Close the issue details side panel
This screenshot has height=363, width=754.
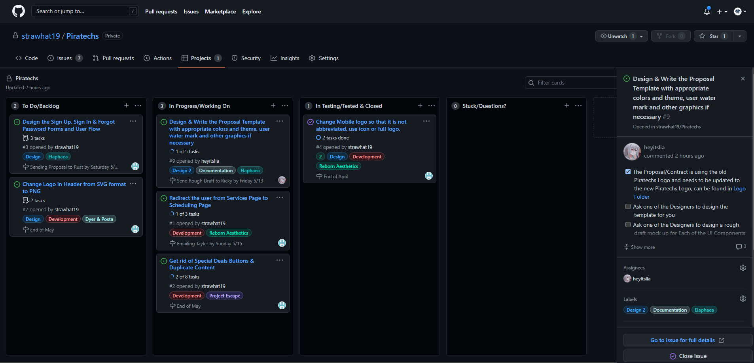point(743,79)
